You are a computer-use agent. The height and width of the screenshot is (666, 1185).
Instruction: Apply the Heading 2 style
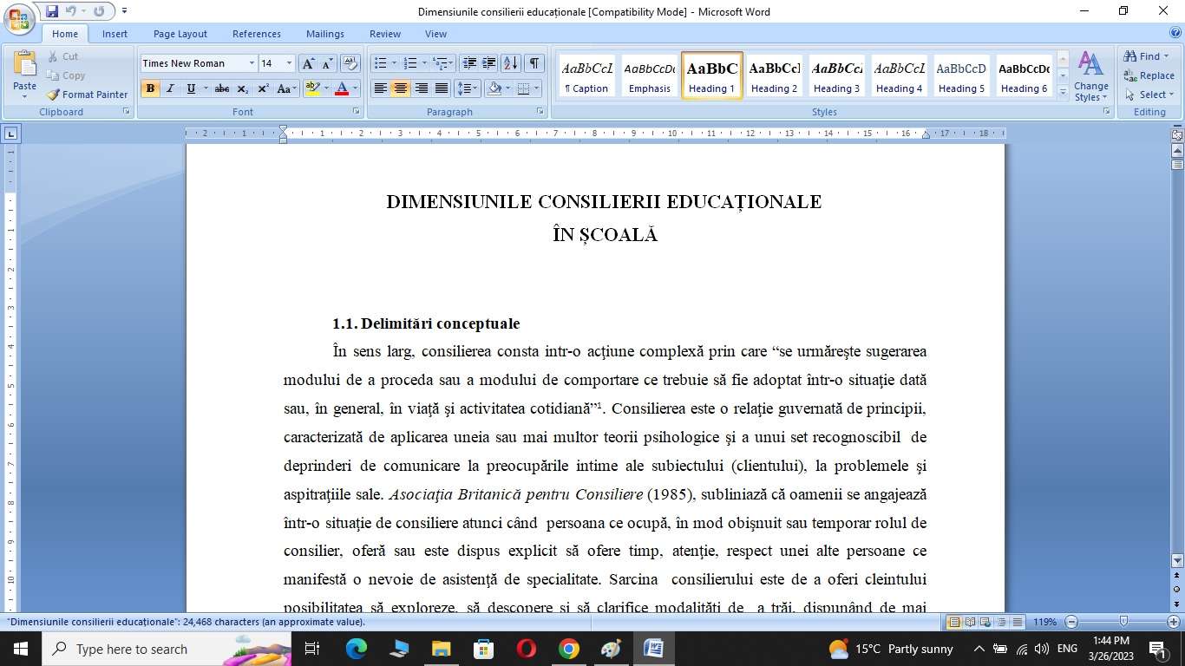pyautogui.click(x=774, y=75)
